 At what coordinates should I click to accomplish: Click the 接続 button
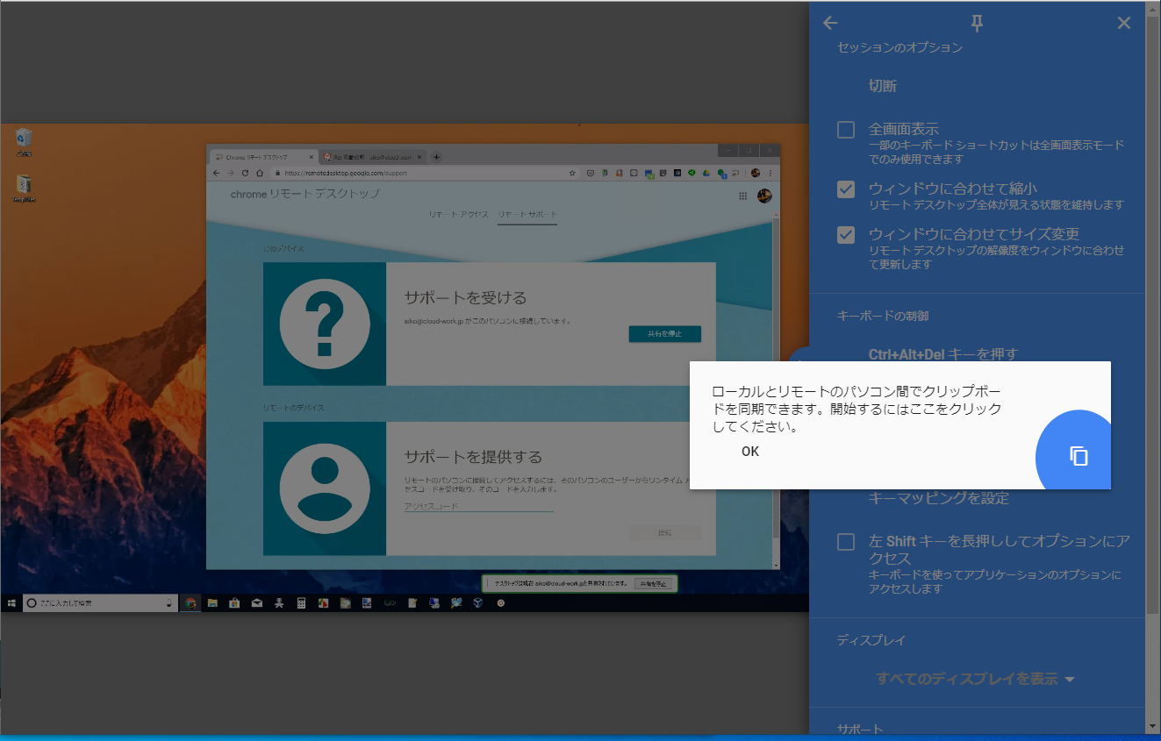[664, 533]
